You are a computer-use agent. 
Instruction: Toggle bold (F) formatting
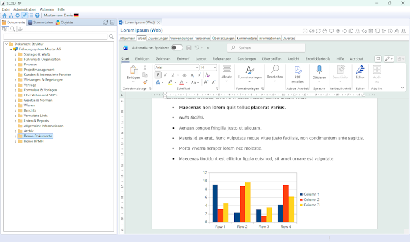(158, 75)
